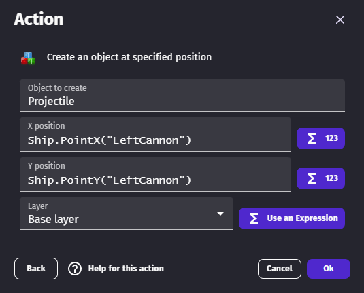Confirm the action with Ok
364x293 pixels.
[x=329, y=269]
